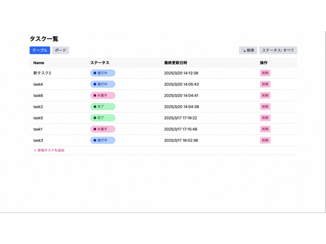
Task: Click the Name column header
Action: tap(39, 63)
